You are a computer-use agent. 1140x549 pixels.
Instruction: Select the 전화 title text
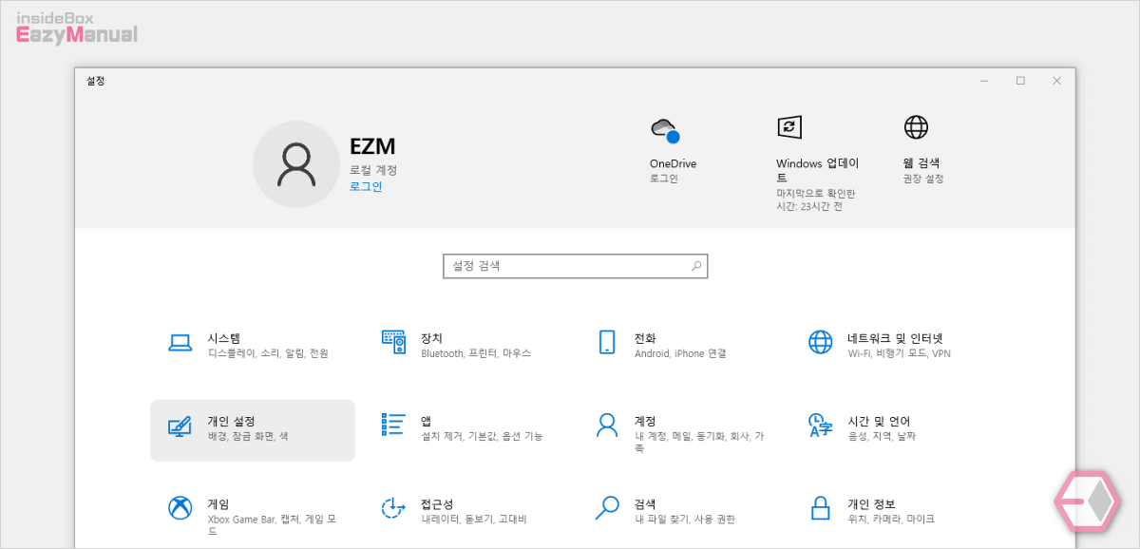pos(645,338)
